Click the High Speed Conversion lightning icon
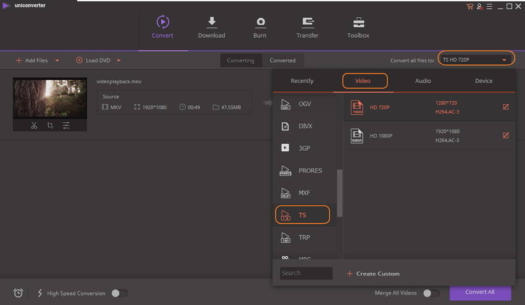 coord(40,293)
